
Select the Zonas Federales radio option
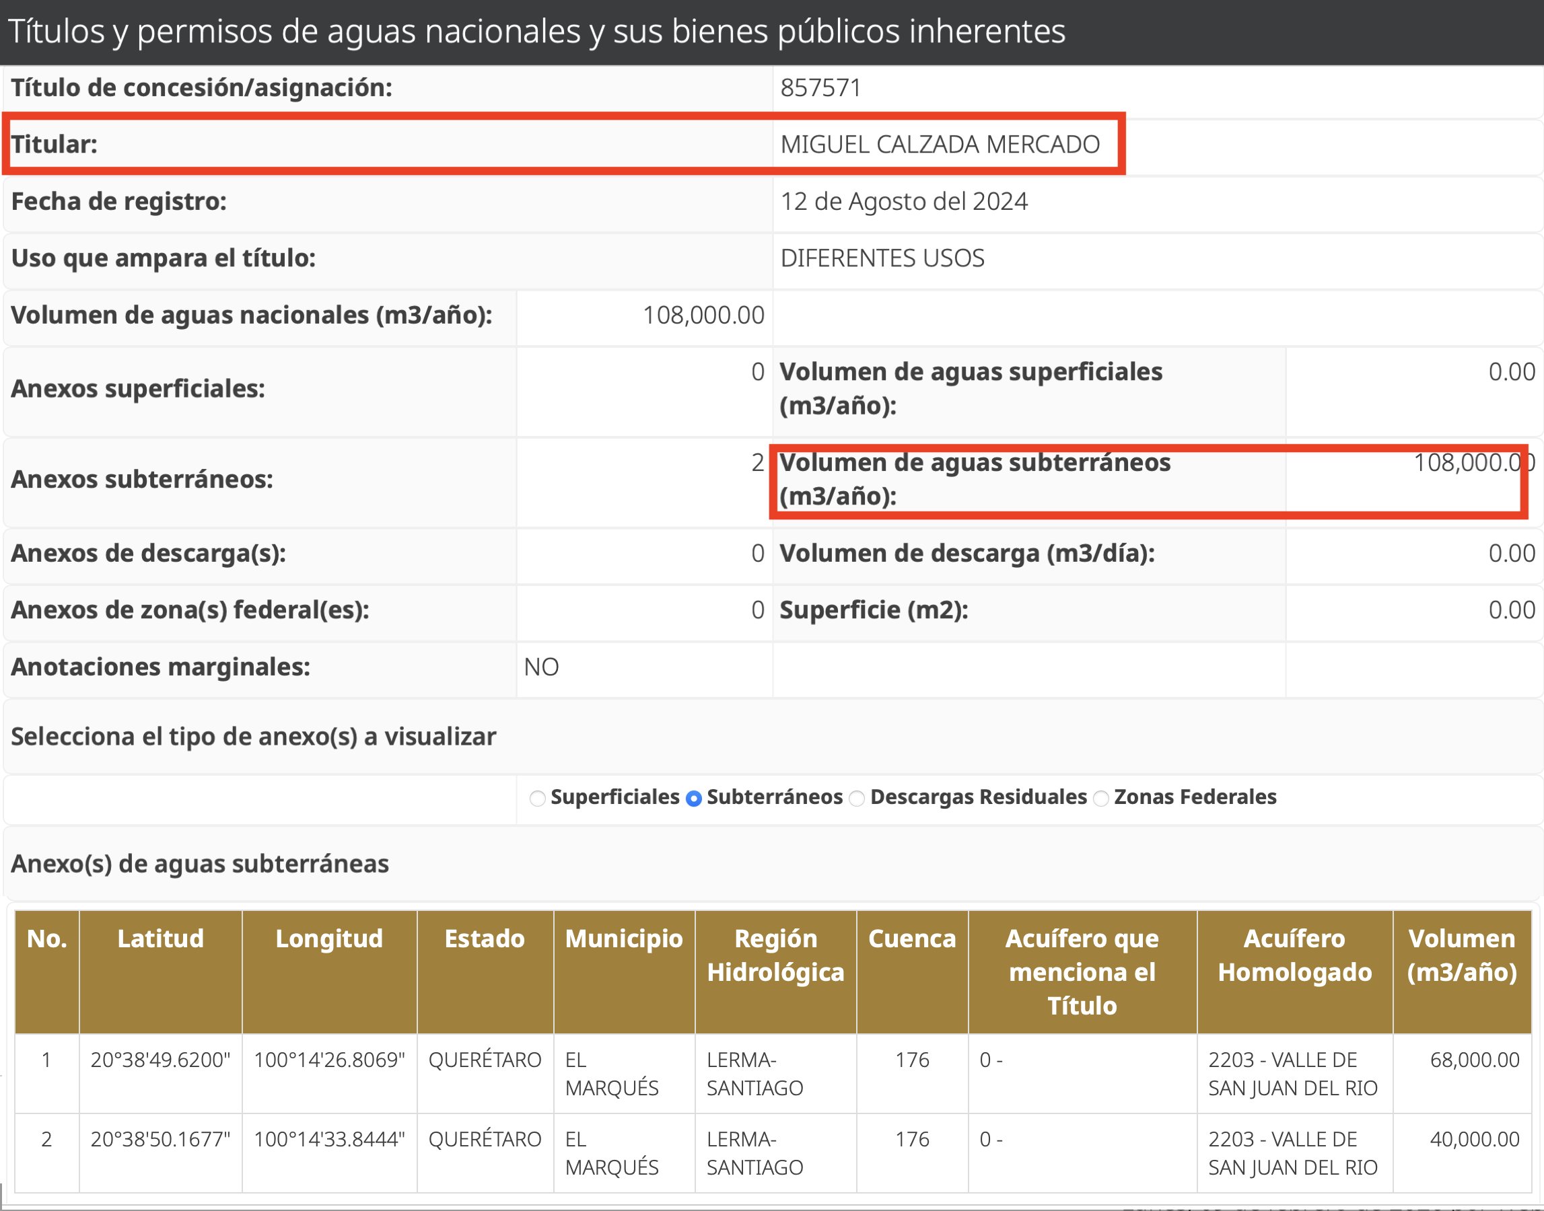1100,799
